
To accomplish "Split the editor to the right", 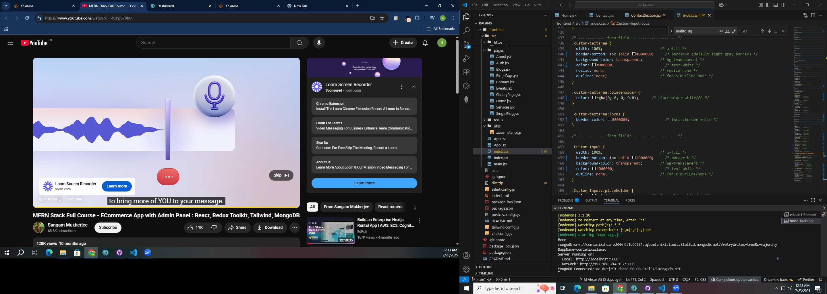I will 813,16.
